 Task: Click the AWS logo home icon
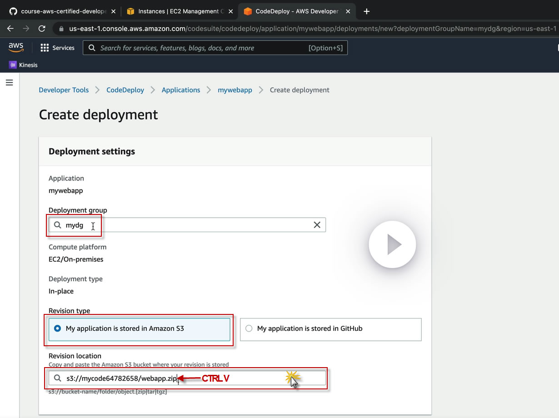pyautogui.click(x=16, y=47)
